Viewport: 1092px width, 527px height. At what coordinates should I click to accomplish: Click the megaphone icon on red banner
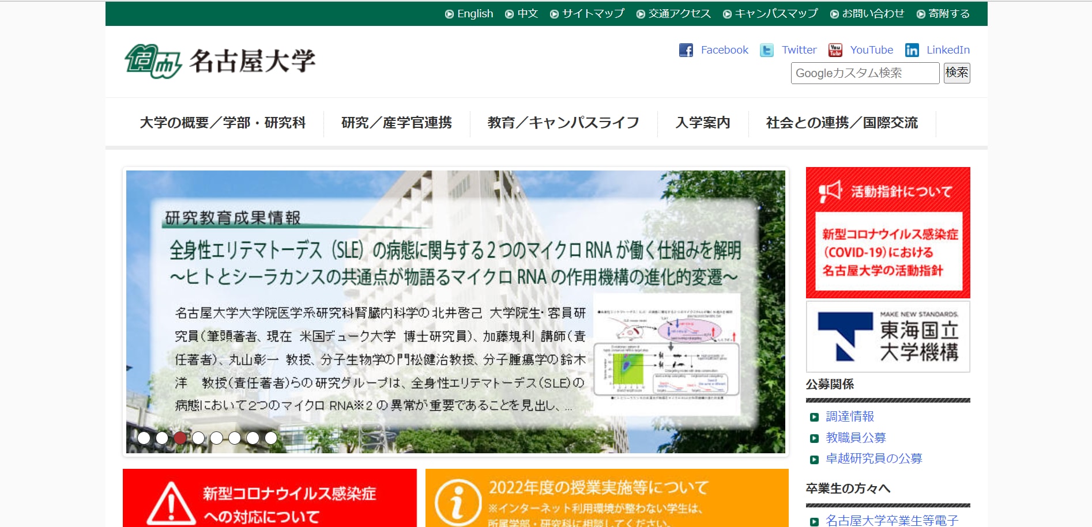(x=830, y=191)
